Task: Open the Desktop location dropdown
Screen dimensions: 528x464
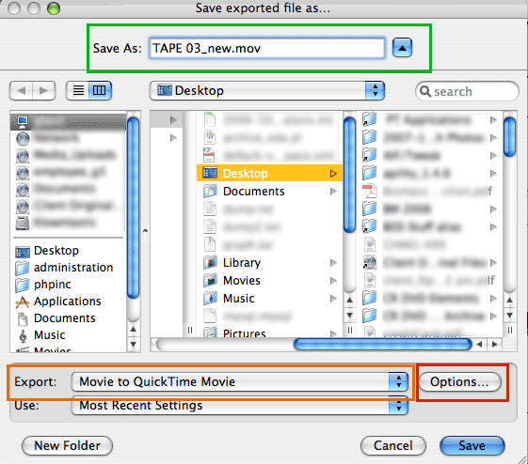Action: pos(267,91)
